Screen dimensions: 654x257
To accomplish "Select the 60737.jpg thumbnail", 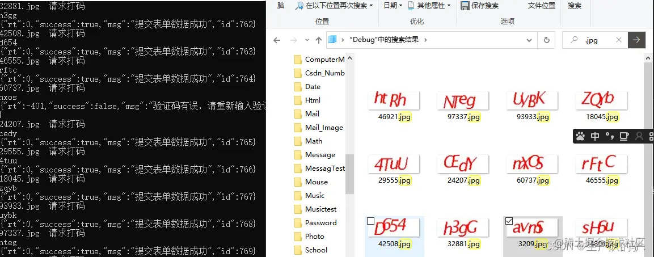I will tap(532, 164).
